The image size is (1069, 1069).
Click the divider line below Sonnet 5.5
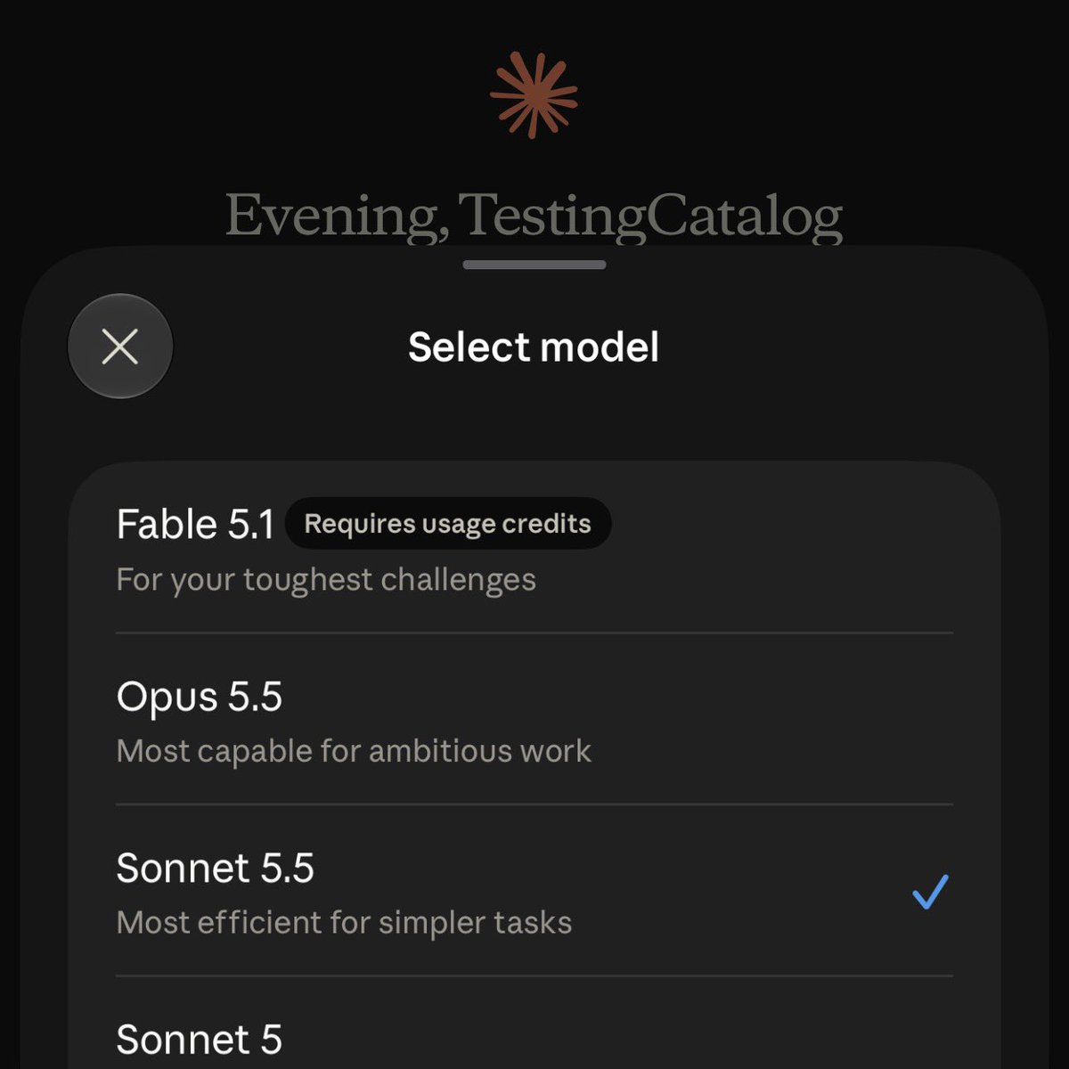(534, 975)
